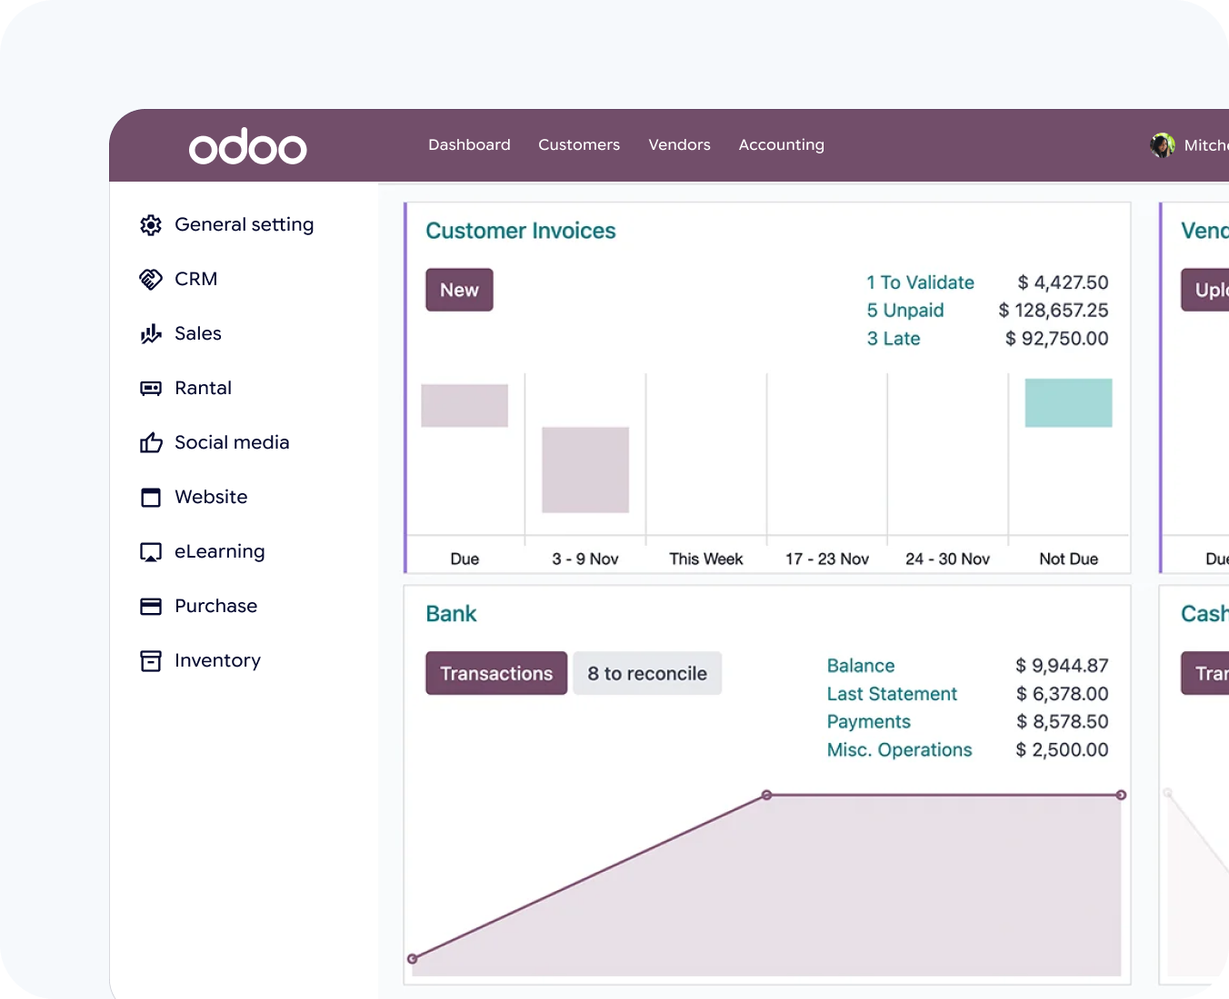Open the Accounting menu
The width and height of the screenshot is (1229, 999).
pyautogui.click(x=781, y=145)
